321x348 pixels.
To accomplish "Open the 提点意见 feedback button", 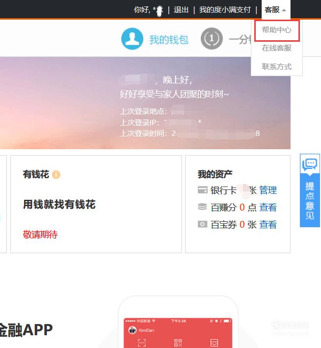I will point(310,200).
